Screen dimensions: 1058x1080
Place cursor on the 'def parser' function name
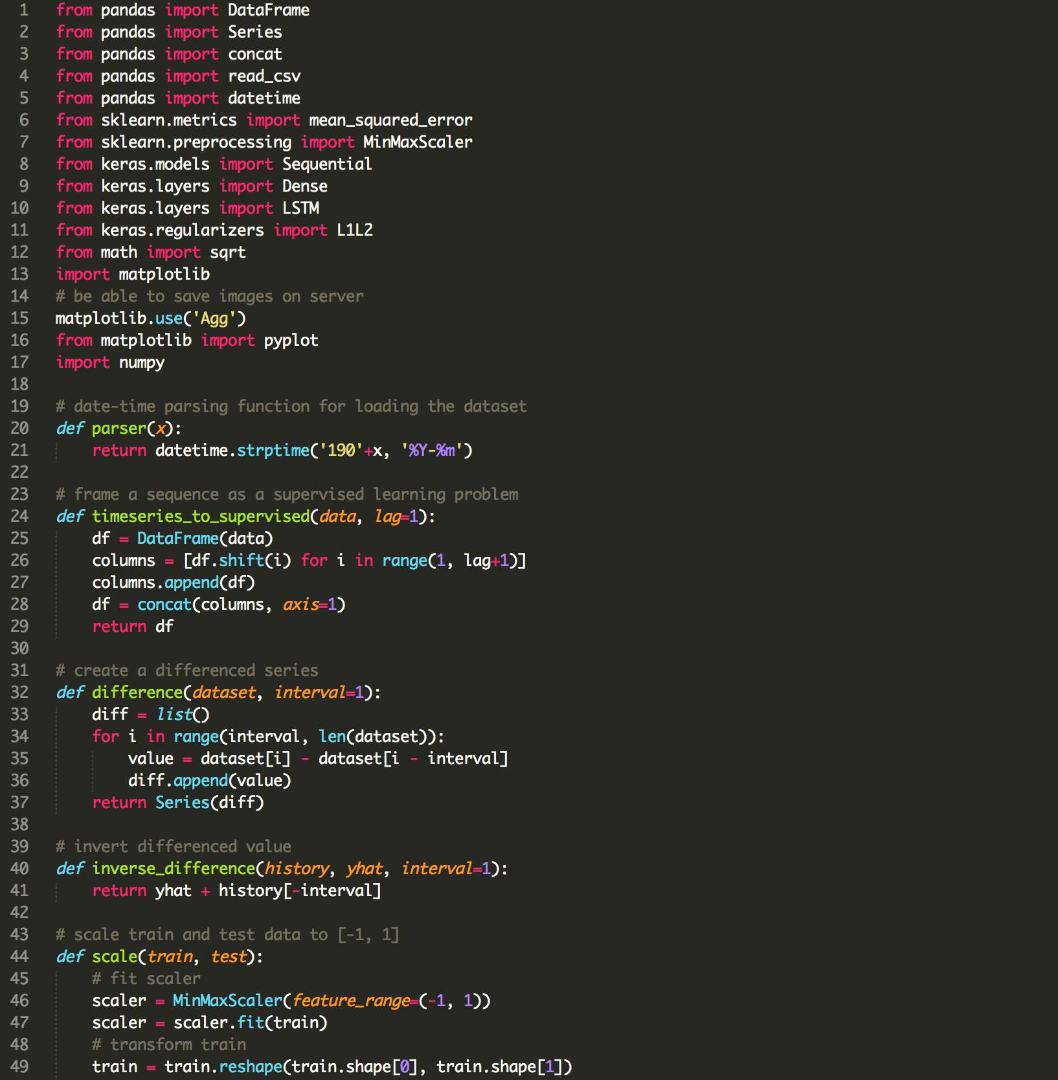pos(119,429)
